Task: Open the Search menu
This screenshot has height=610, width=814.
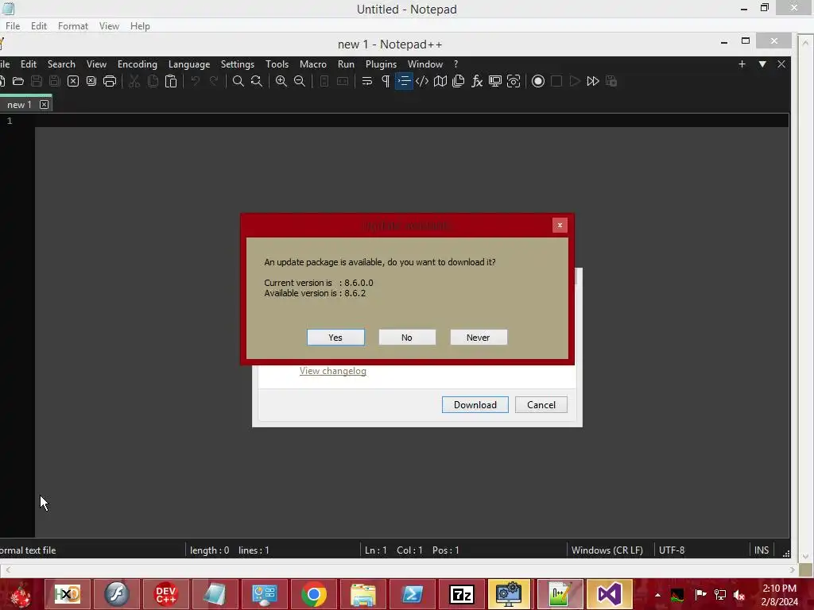Action: click(x=61, y=64)
